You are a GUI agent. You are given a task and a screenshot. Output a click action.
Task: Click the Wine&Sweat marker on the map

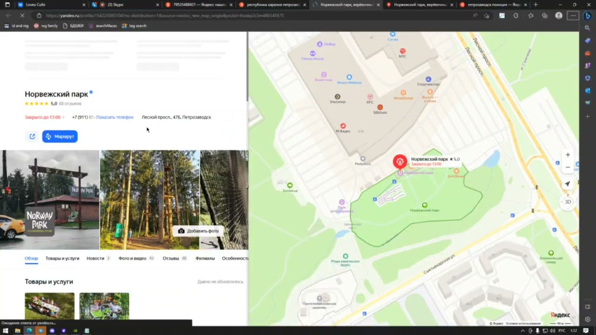click(403, 93)
